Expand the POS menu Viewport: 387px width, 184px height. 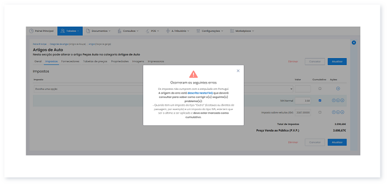click(x=152, y=31)
